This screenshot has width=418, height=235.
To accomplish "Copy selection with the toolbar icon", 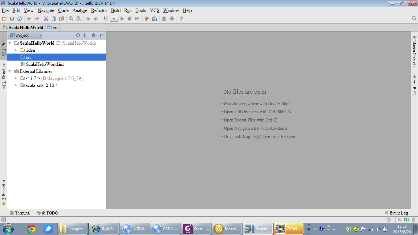I will coord(54,19).
